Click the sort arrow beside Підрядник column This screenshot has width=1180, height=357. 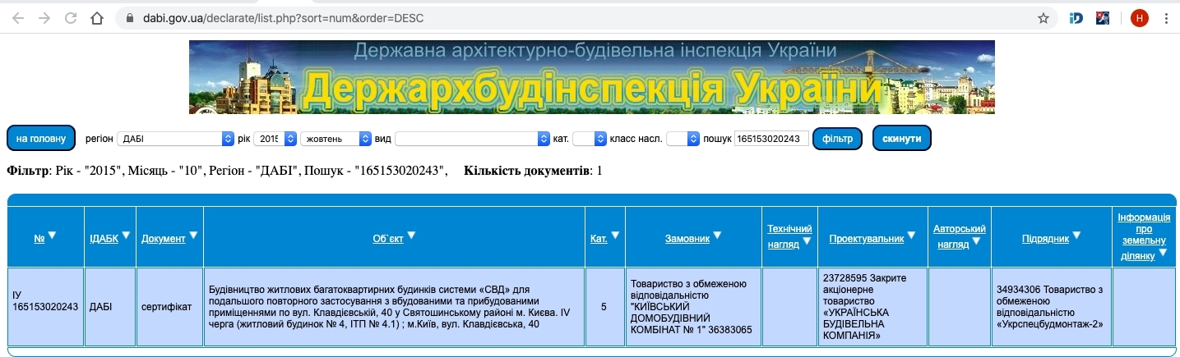pos(1076,236)
